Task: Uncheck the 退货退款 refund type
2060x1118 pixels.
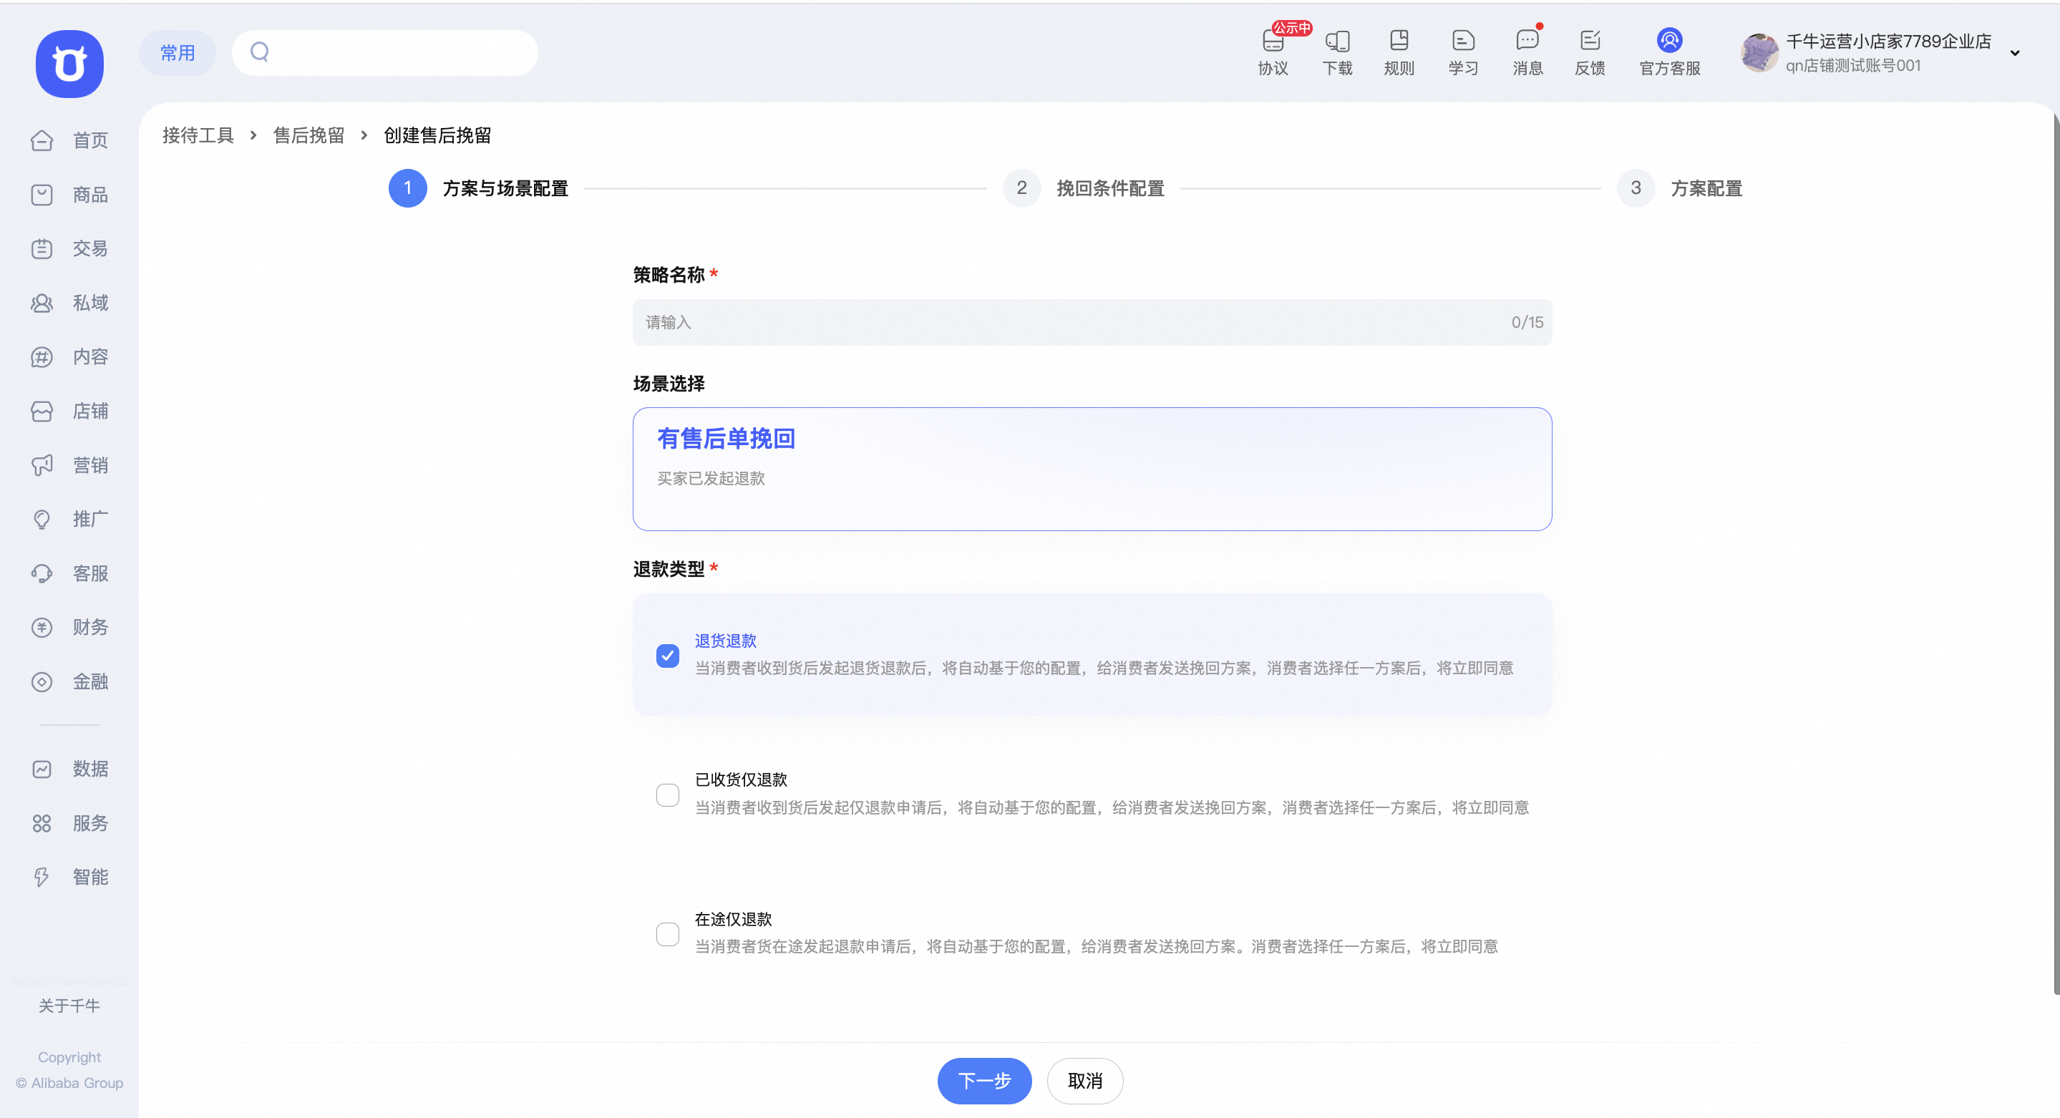Action: 668,655
